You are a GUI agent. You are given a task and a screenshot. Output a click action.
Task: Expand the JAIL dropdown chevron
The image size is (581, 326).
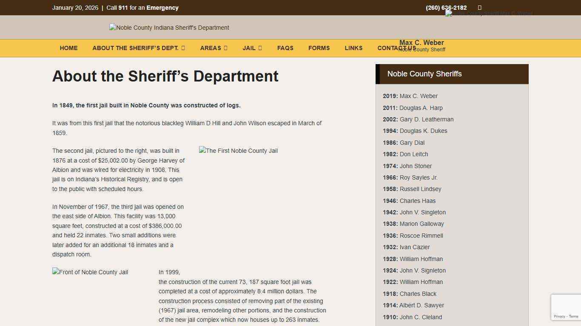[x=260, y=48]
